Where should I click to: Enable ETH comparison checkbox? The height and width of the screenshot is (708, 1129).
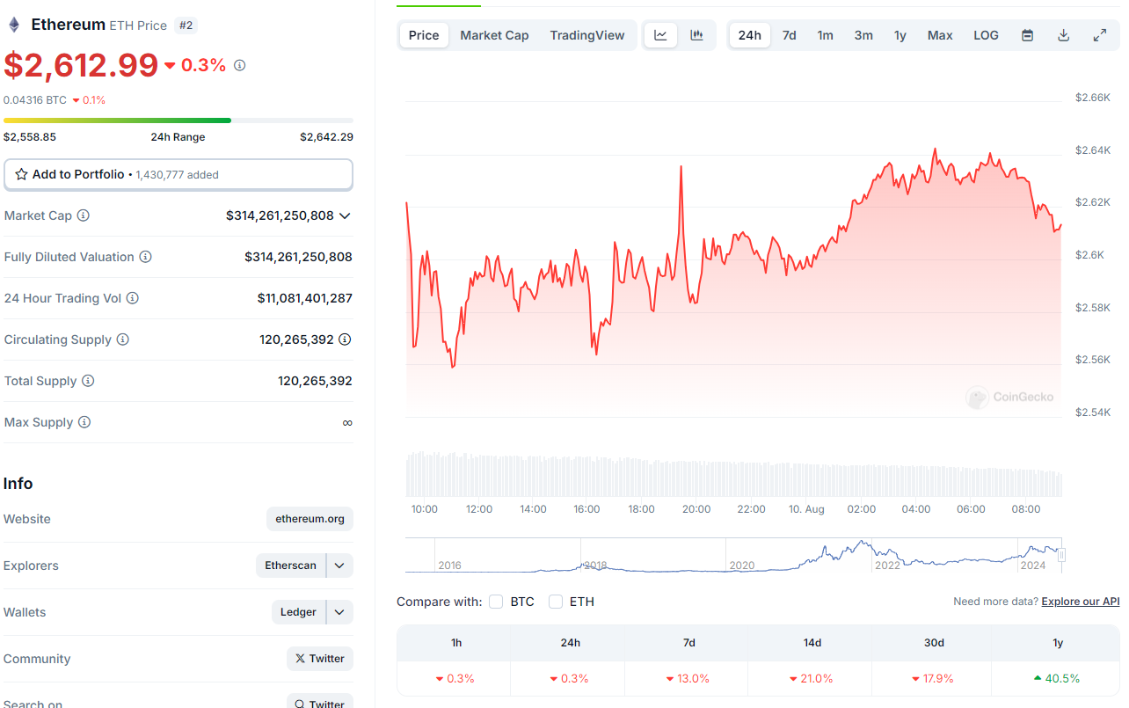click(556, 602)
